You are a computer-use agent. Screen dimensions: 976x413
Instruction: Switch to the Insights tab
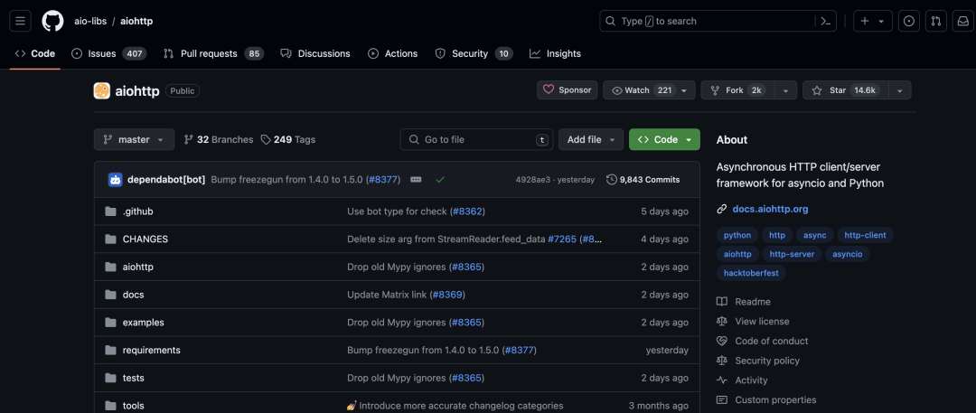coord(555,53)
